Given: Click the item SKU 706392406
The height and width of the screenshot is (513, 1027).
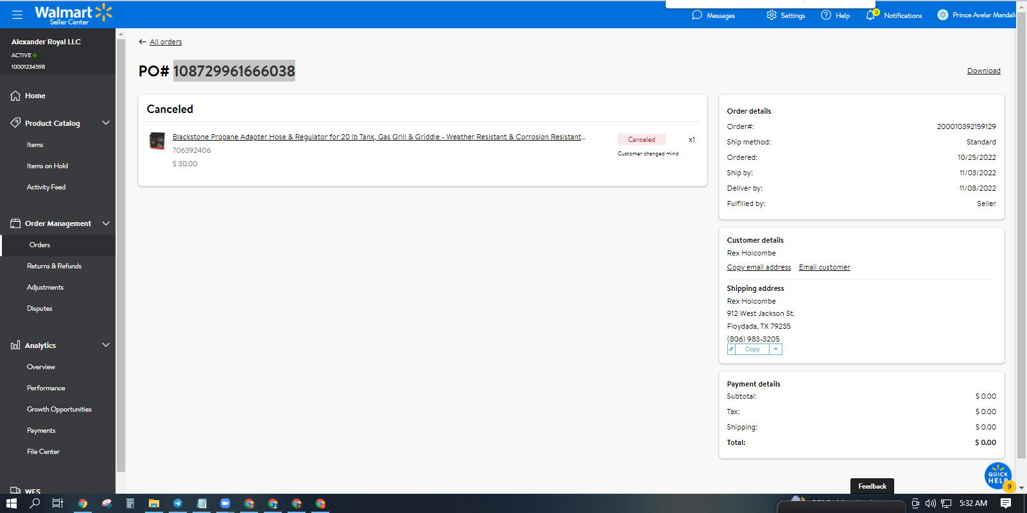Looking at the screenshot, I should [x=191, y=150].
